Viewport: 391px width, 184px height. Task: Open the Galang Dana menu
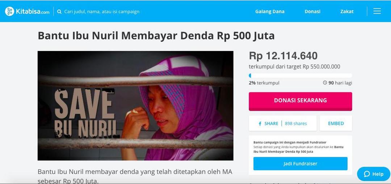click(x=270, y=12)
